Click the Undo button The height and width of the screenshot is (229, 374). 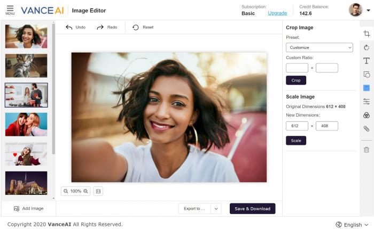pyautogui.click(x=75, y=27)
